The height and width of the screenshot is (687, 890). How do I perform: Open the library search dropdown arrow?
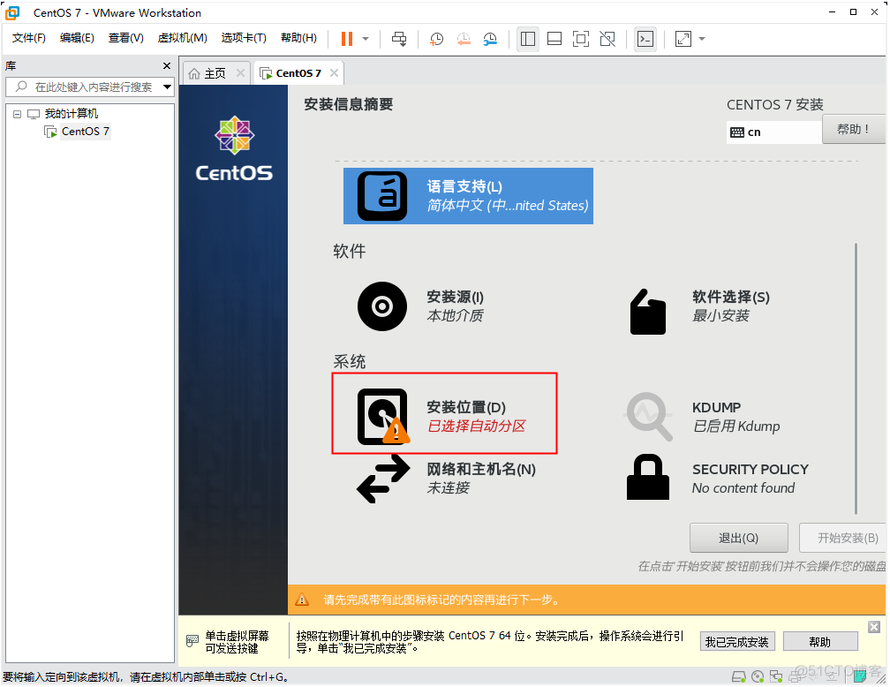(x=167, y=87)
